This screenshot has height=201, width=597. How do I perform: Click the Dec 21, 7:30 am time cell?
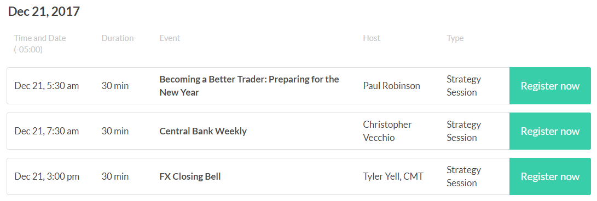pyautogui.click(x=47, y=131)
